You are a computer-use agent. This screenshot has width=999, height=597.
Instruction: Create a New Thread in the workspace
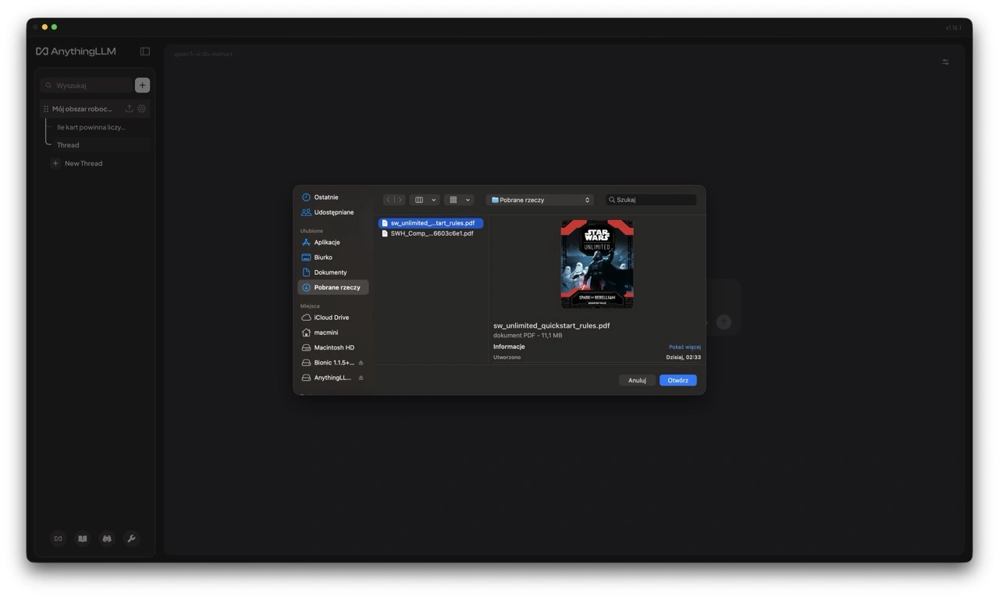(x=76, y=164)
